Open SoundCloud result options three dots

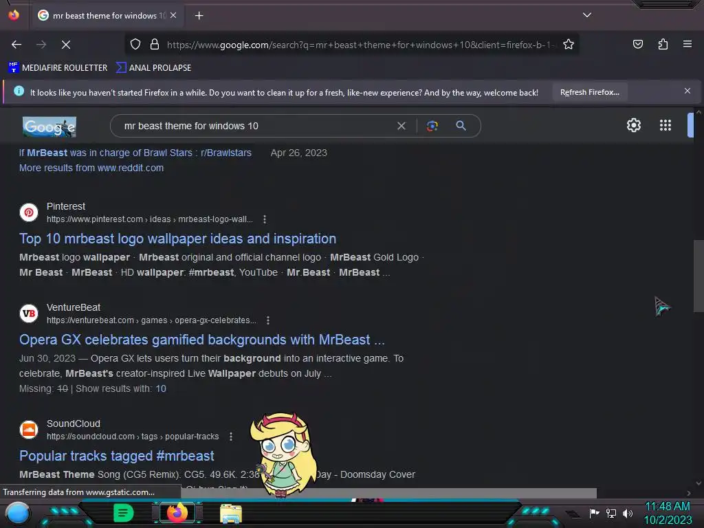click(231, 437)
